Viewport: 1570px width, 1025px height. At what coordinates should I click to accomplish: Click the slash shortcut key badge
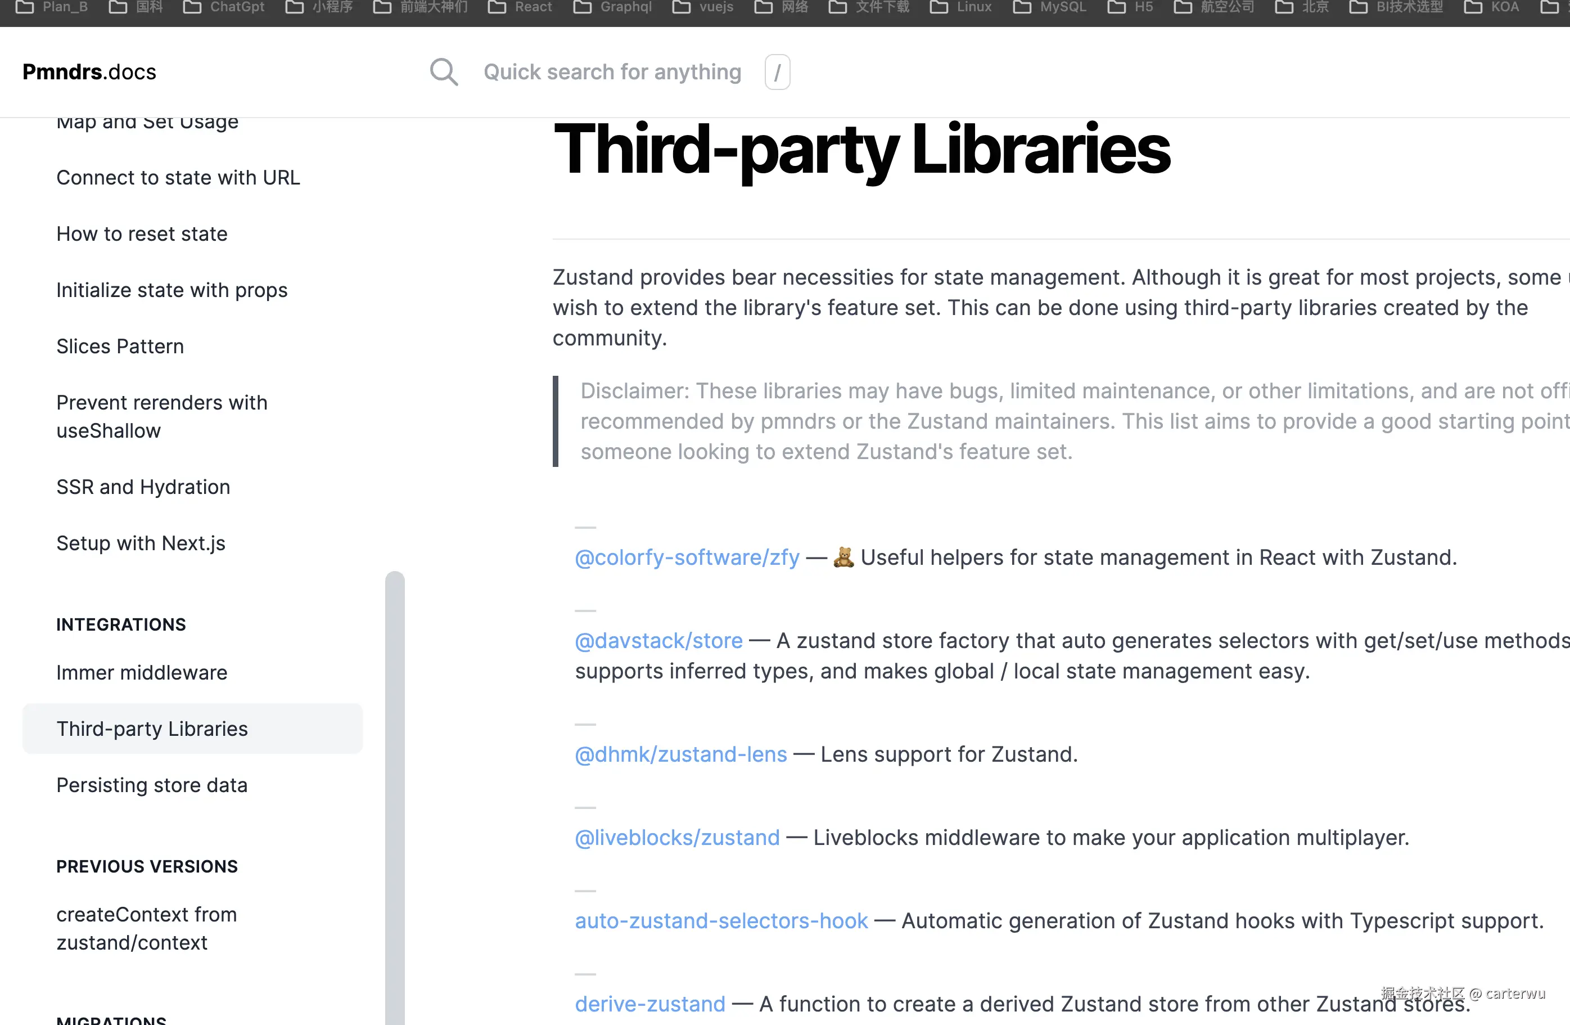(x=777, y=72)
